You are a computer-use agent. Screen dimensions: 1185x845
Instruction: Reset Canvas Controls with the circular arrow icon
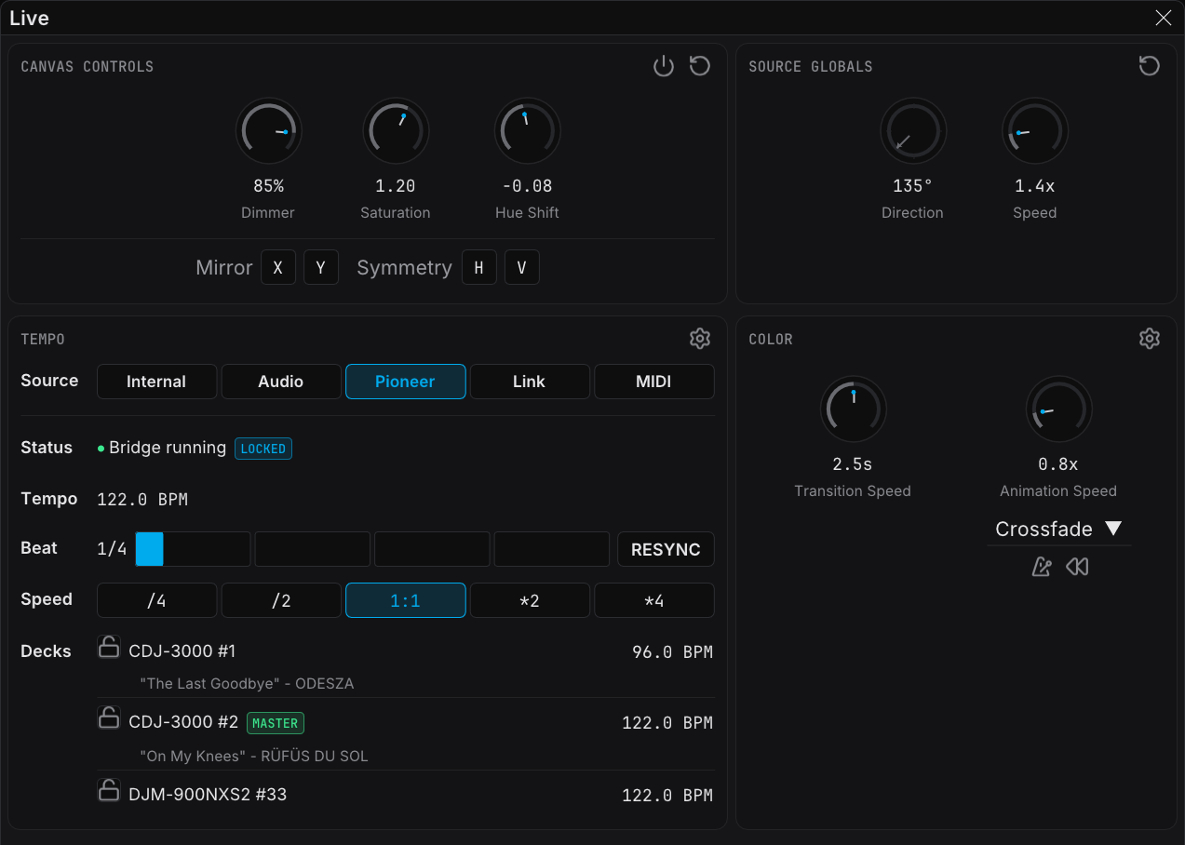[x=700, y=66]
